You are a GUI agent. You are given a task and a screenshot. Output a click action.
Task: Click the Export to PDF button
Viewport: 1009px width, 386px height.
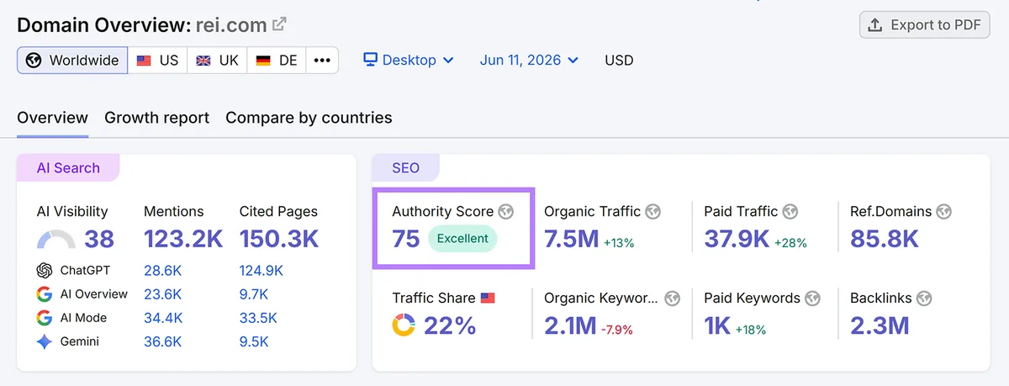click(x=924, y=24)
